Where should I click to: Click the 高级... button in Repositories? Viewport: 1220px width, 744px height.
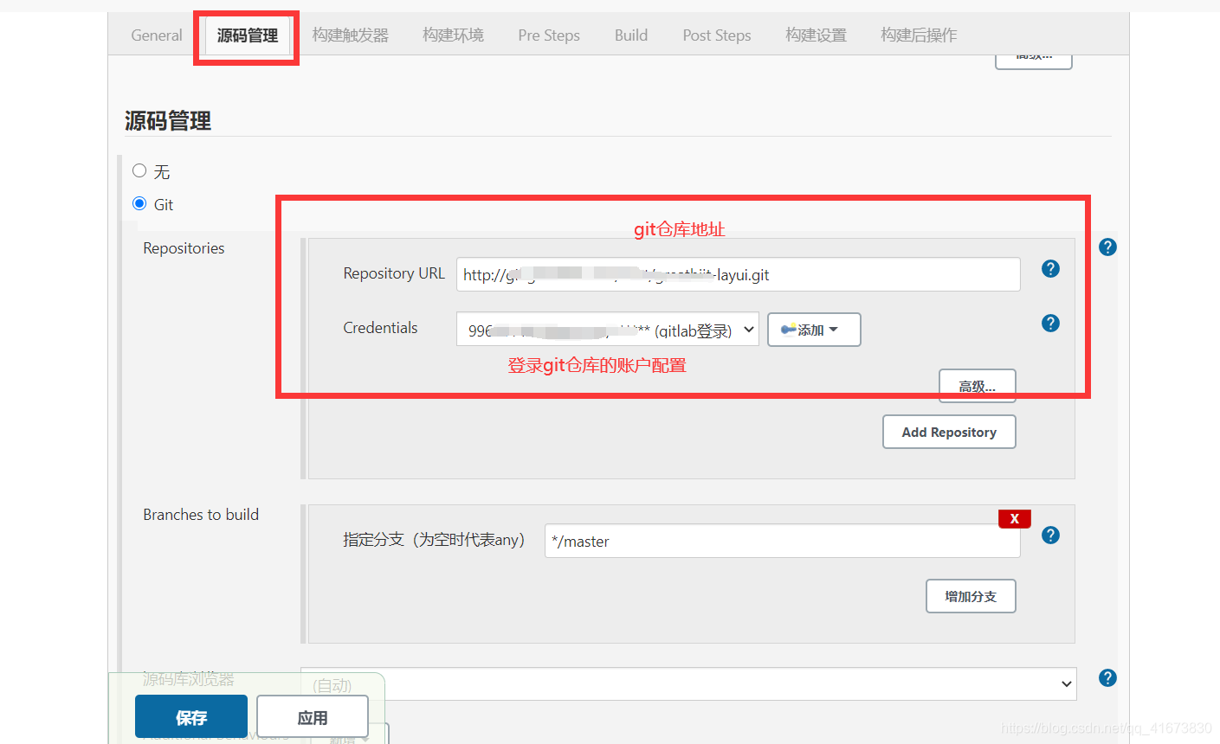pos(978,386)
